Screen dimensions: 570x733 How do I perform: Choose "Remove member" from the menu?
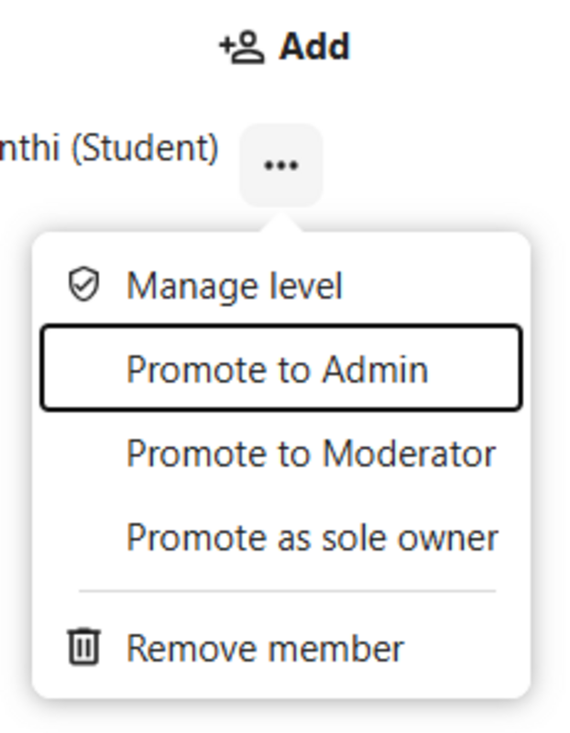point(265,648)
